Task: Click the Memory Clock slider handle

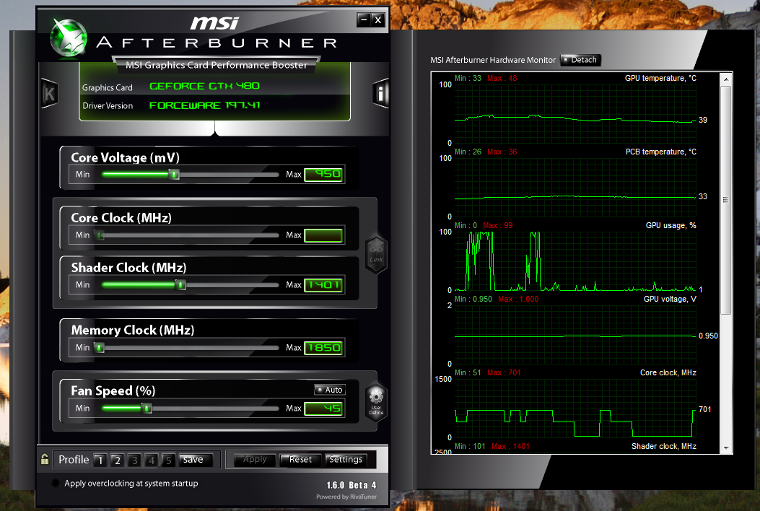Action: [x=99, y=348]
